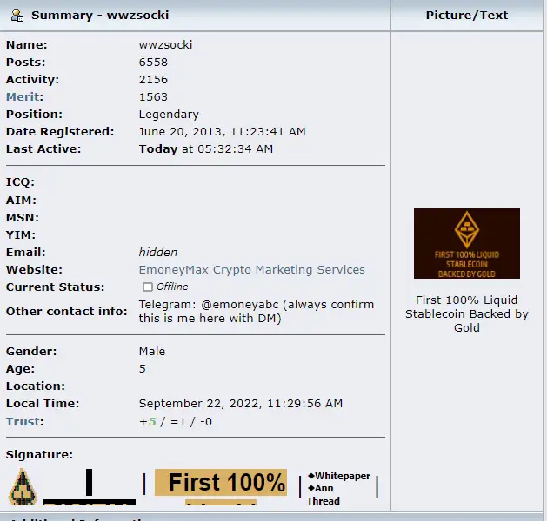547x521 pixels.
Task: Open the Merit link
Action: coord(23,96)
